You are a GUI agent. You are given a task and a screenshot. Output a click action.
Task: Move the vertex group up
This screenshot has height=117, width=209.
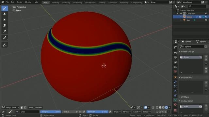[206, 68]
